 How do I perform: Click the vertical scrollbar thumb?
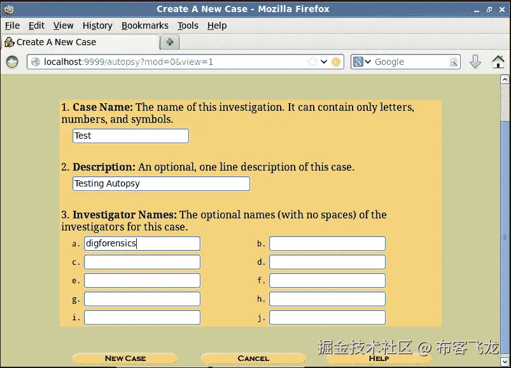[505, 238]
